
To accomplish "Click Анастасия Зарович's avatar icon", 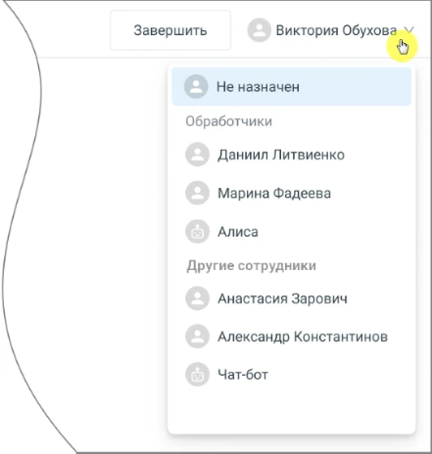I will pos(197,298).
